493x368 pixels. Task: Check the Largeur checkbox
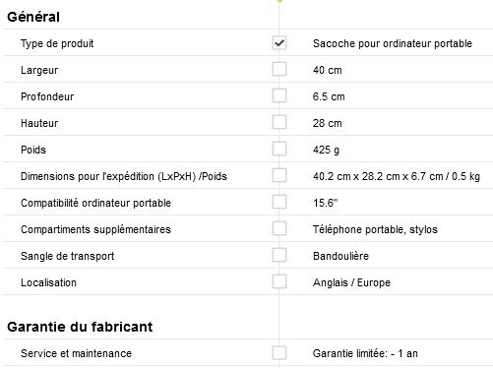coord(279,70)
